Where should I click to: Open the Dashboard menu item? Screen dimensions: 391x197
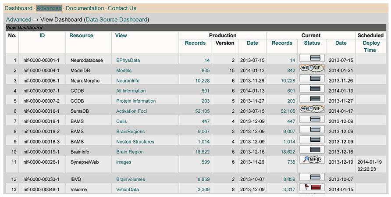[18, 8]
